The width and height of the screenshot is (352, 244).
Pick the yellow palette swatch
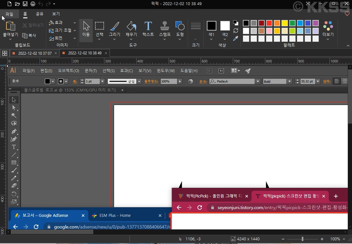[285, 23]
